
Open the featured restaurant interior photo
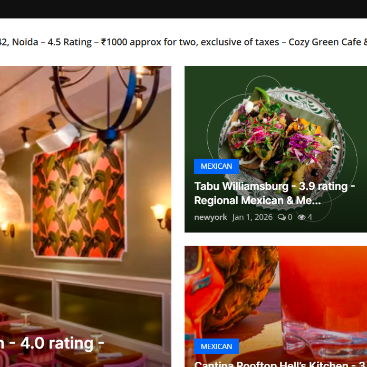pyautogui.click(x=85, y=217)
